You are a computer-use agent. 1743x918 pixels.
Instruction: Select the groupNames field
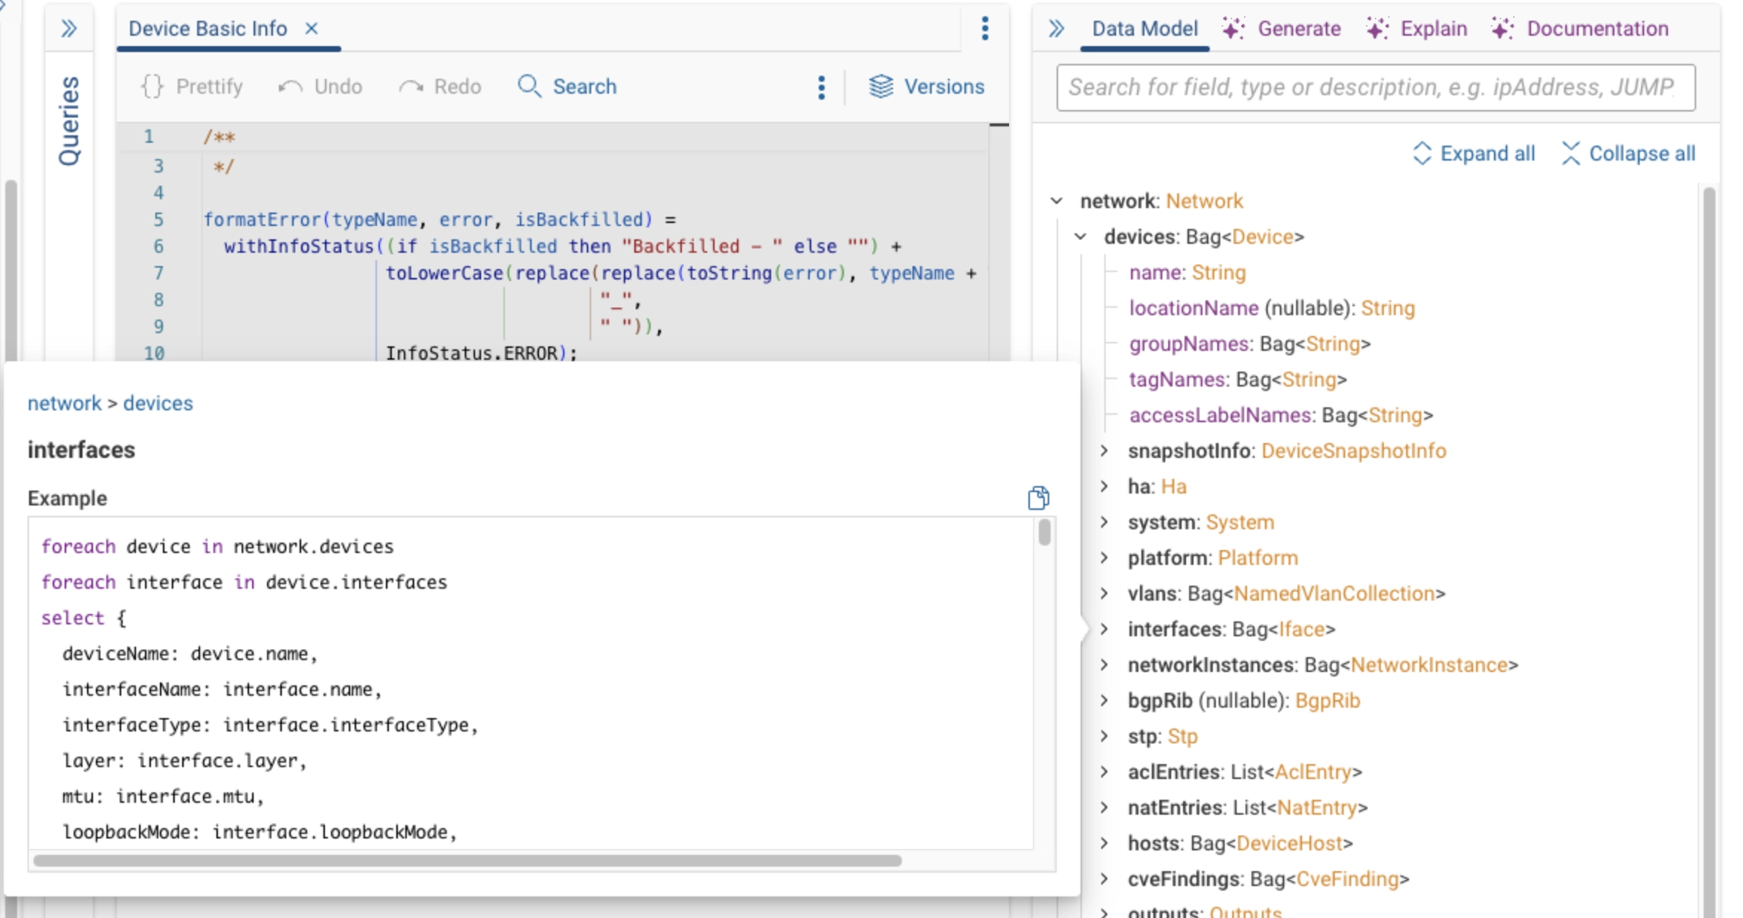pyautogui.click(x=1250, y=343)
